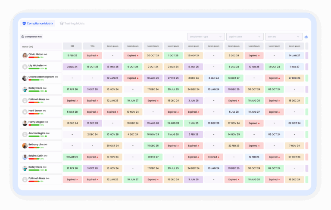Viewport: 331px width, 210px height.
Task: Click Charles Bermingham's profile photo
Action: 25,78
